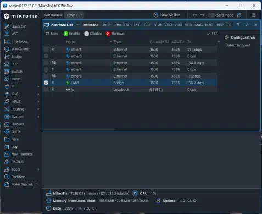This screenshot has width=262, height=214.
Task: Detach the Interface List panel
Action: tap(247, 25)
